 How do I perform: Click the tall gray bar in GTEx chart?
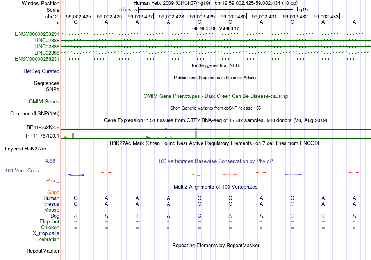point(196,134)
